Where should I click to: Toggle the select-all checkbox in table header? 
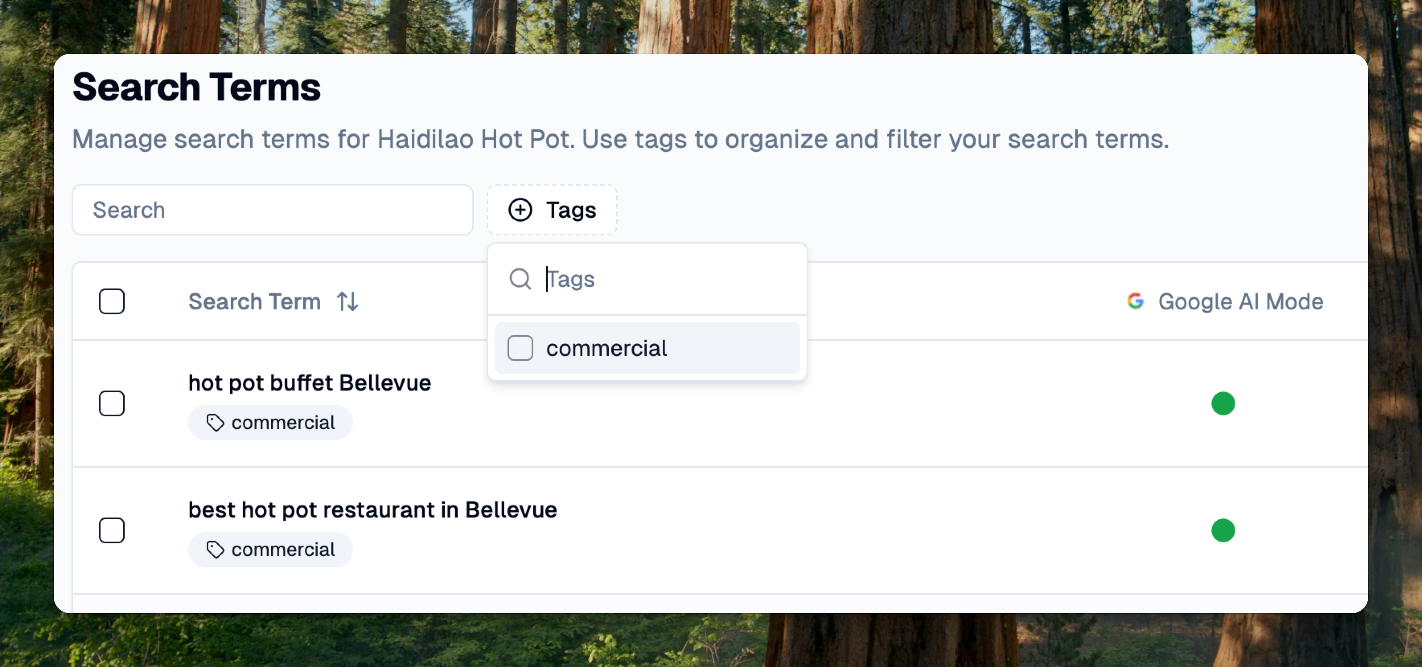click(111, 301)
